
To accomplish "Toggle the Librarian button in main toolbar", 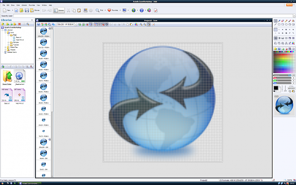I will pos(59,10).
